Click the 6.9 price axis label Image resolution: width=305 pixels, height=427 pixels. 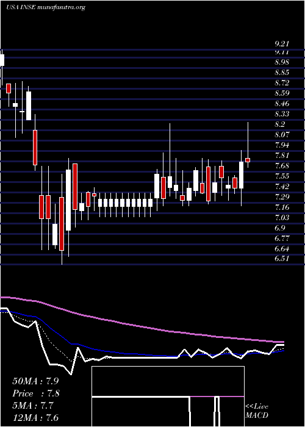pos(280,228)
